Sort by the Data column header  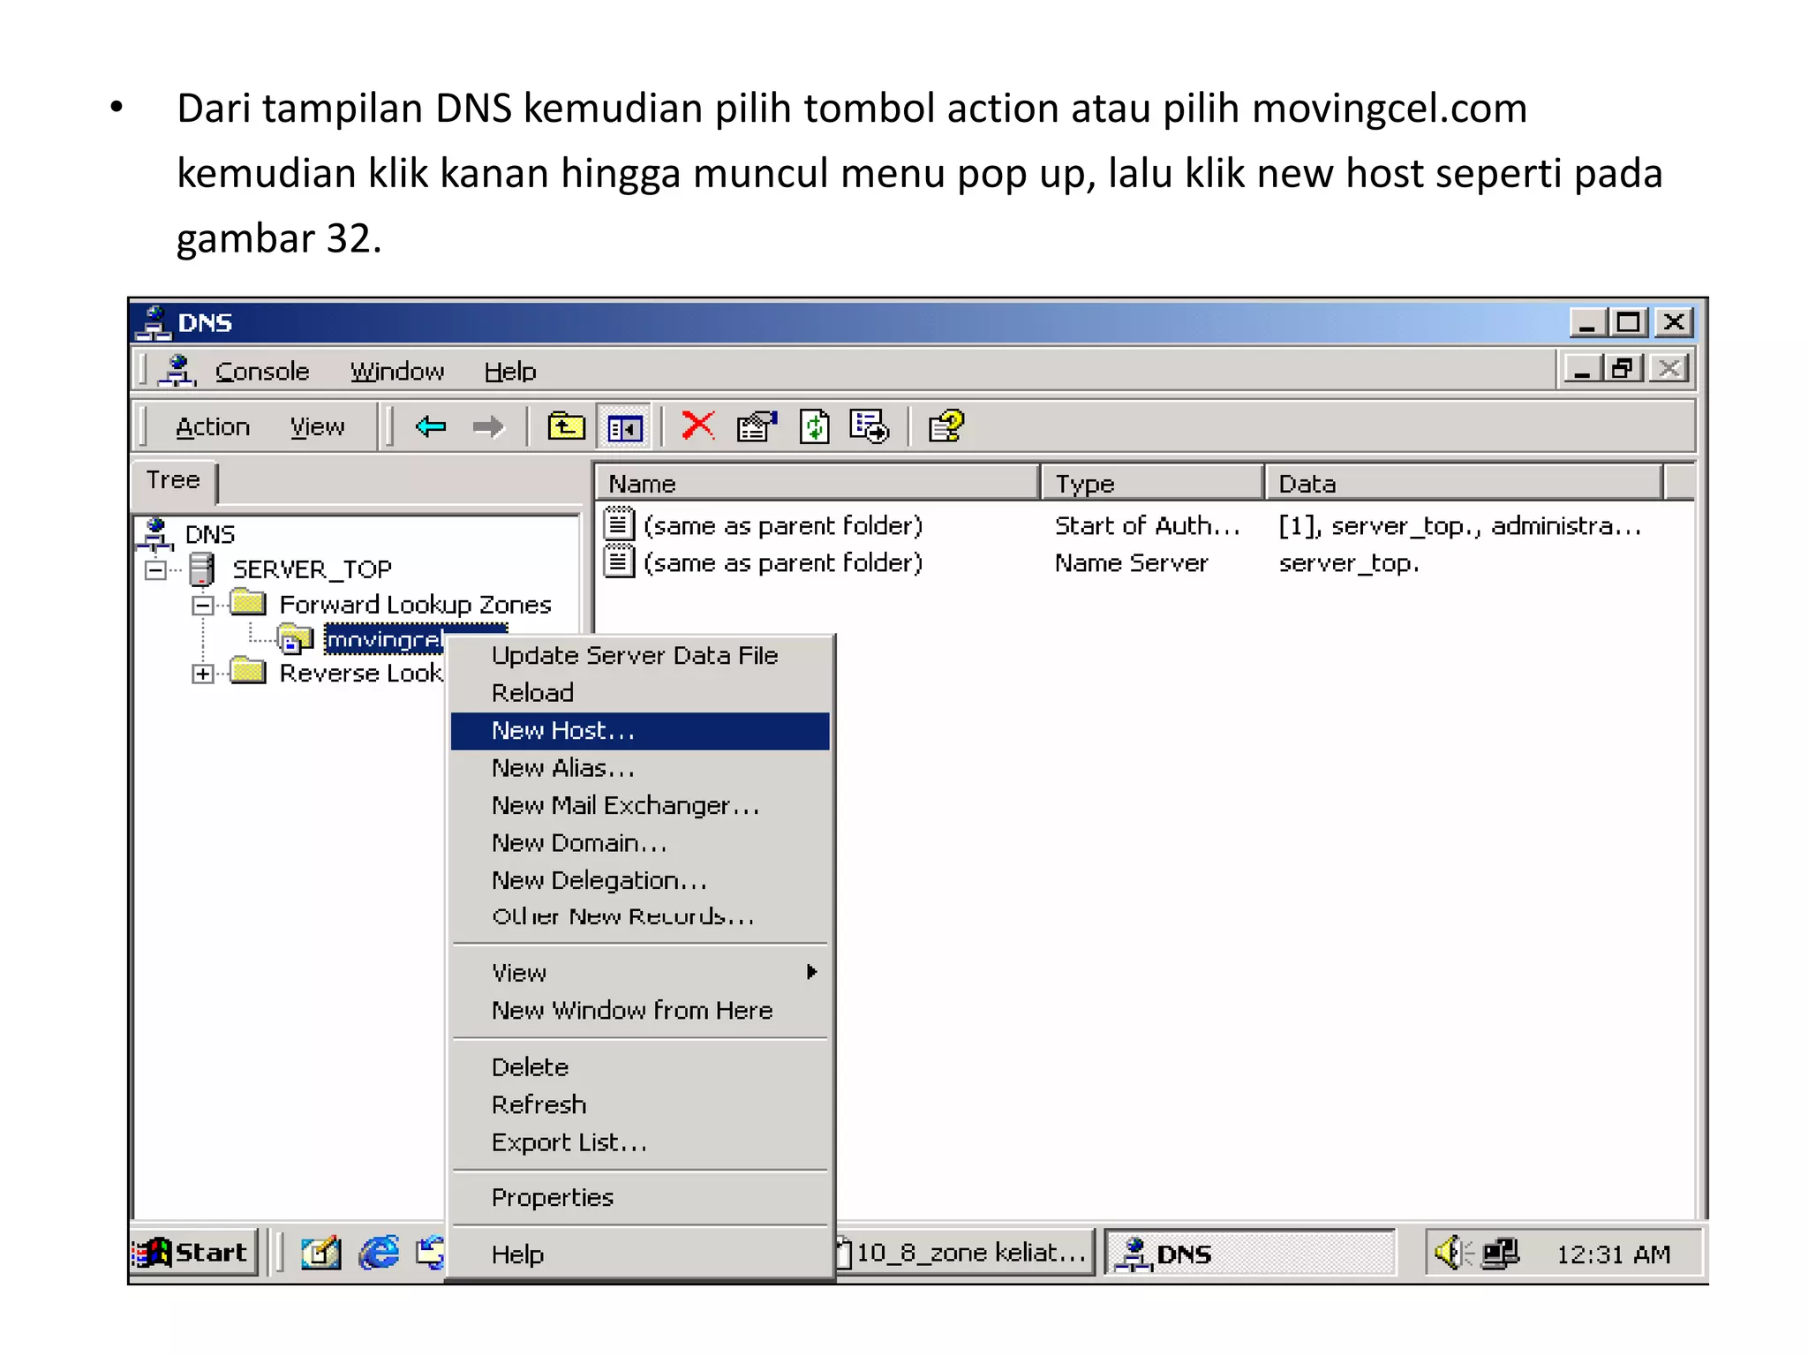1465,484
